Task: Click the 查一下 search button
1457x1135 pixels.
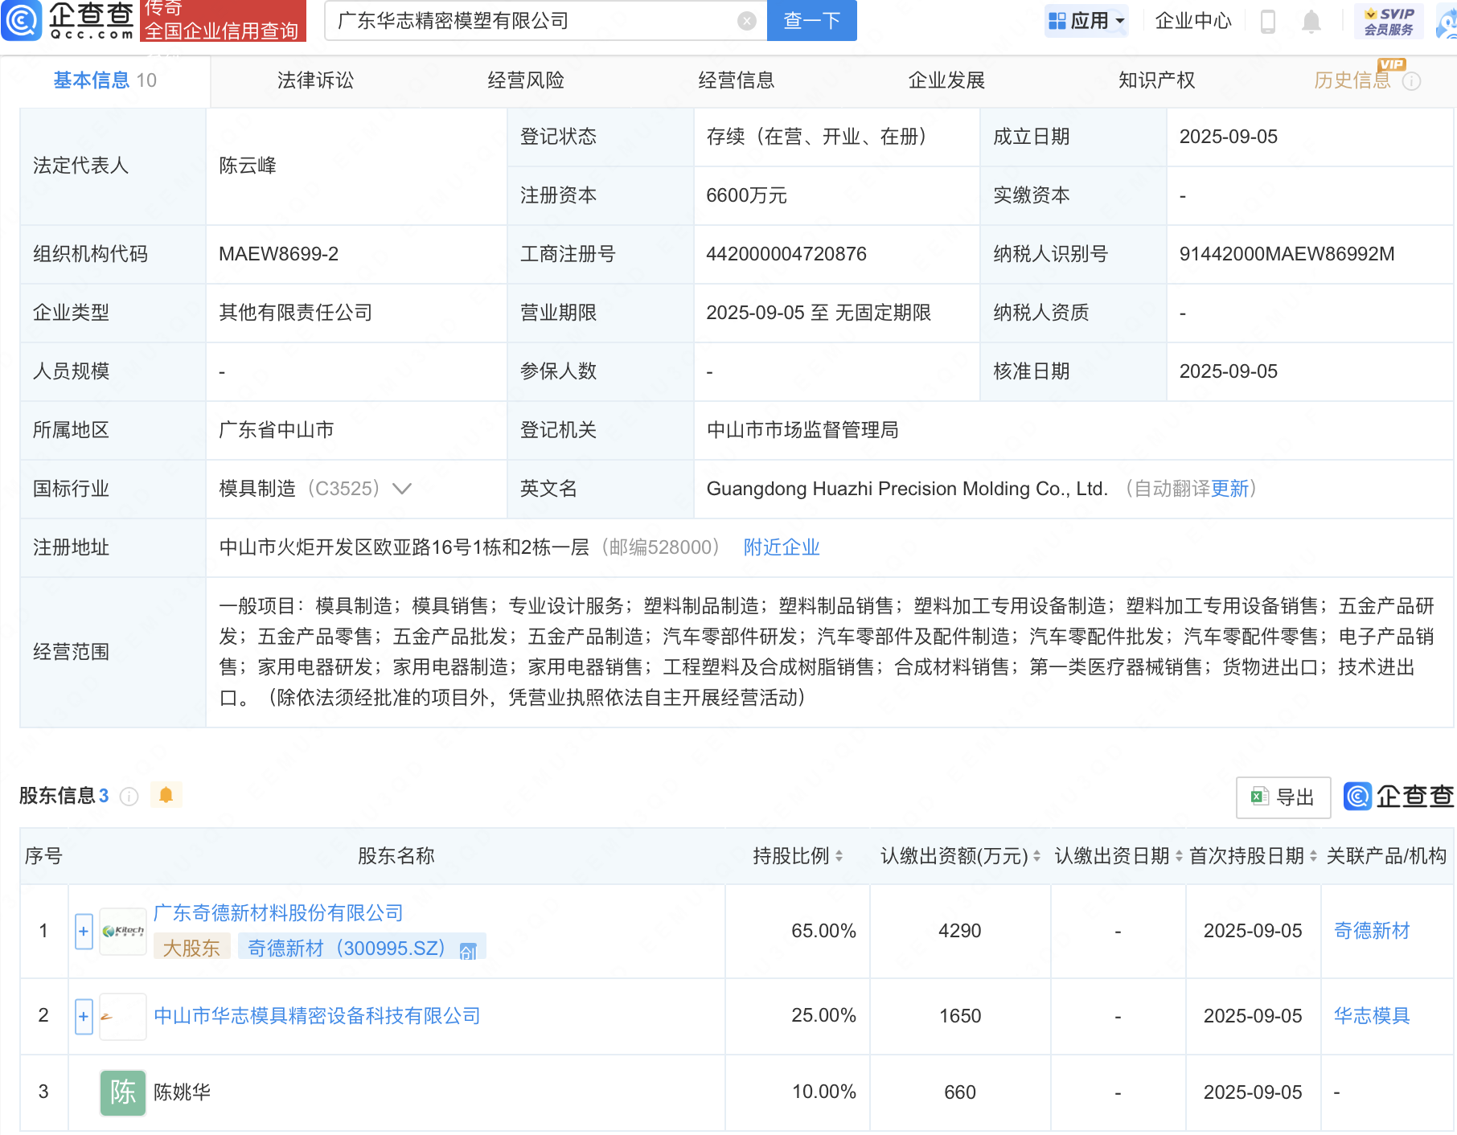Action: coord(812,21)
